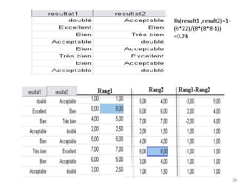Viewport: 252px width, 189px height.
Task: Click 2,00 in the Rang1-Rang2 difference column
Action: [190, 111]
